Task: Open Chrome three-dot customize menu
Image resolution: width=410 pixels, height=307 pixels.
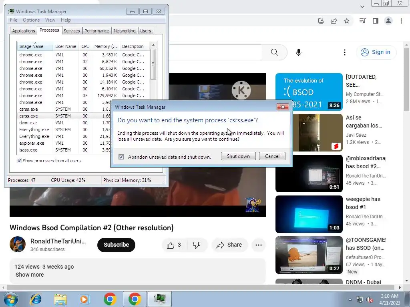Action: coord(401,21)
